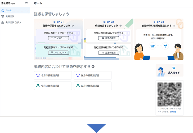Screen dimensions: 193x133
Task: Open 先月の受領請求書 shortcut
Action: (93, 76)
